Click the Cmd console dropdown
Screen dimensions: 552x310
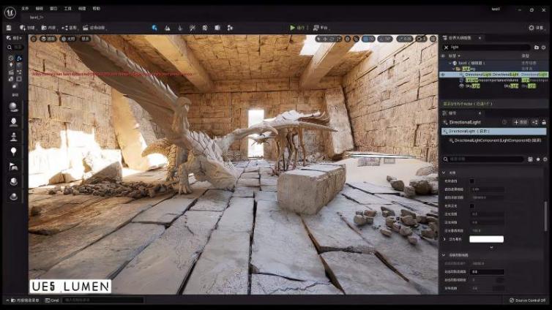54,300
